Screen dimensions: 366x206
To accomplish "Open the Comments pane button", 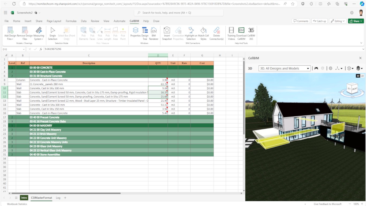I will click(301, 21).
